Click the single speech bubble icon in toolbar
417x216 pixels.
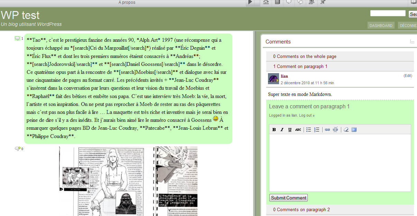point(289,2)
